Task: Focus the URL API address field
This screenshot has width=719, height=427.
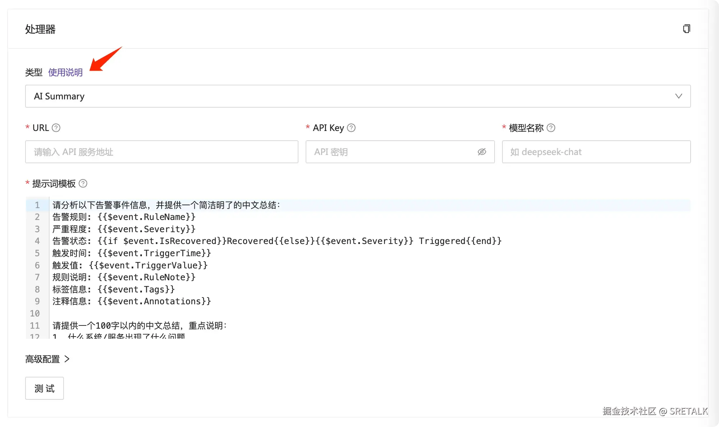Action: (162, 152)
